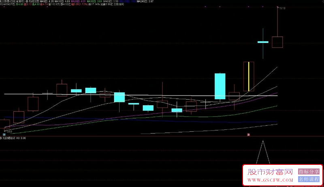Select the MA60 value label
Image resolution: width=324 pixels, height=187 pixels.
point(111,1)
